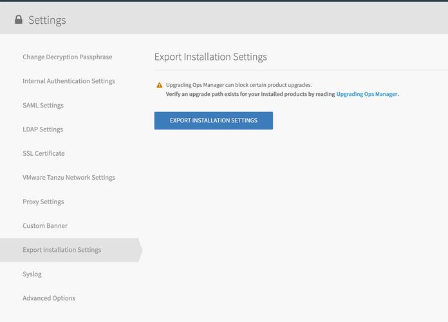
Task: Go to Internal Authentication Settings
Action: [x=68, y=81]
